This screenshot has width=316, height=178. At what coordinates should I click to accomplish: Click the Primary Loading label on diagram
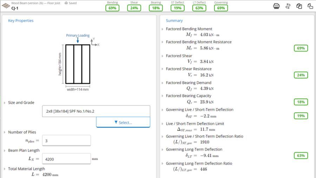[x=78, y=35]
